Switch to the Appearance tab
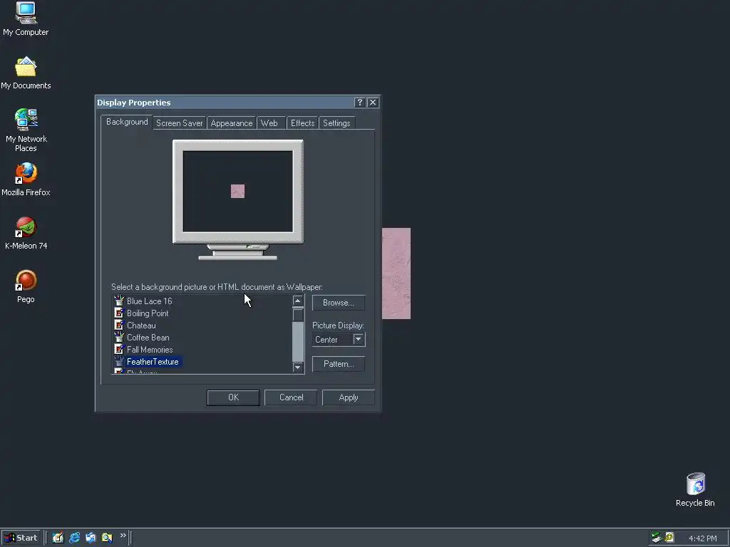 [232, 123]
